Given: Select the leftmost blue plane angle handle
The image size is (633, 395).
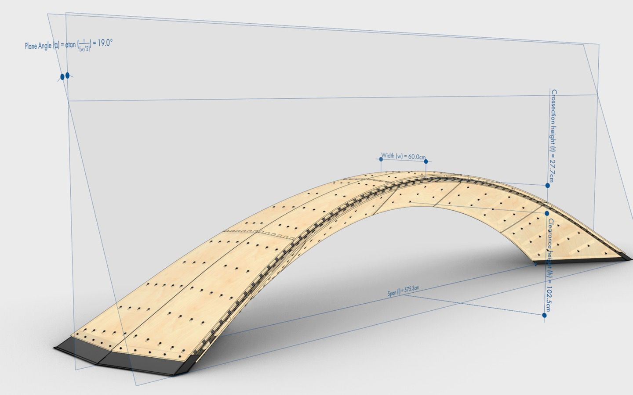Looking at the screenshot, I should [62, 77].
